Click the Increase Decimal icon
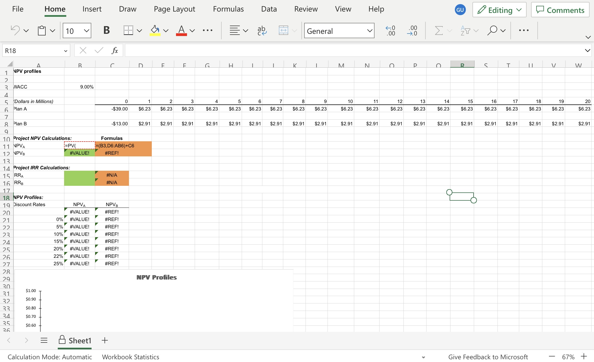This screenshot has width=594, height=362. pyautogui.click(x=390, y=30)
